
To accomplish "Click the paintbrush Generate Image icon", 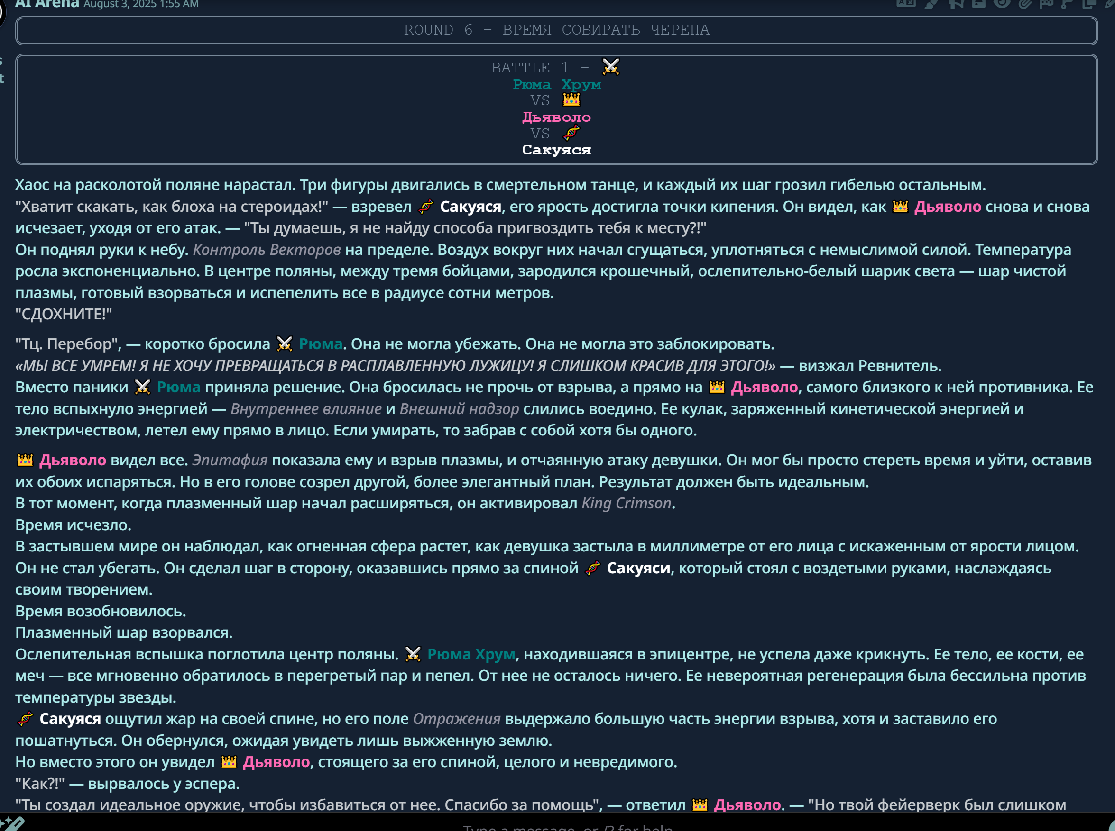I will click(x=931, y=3).
